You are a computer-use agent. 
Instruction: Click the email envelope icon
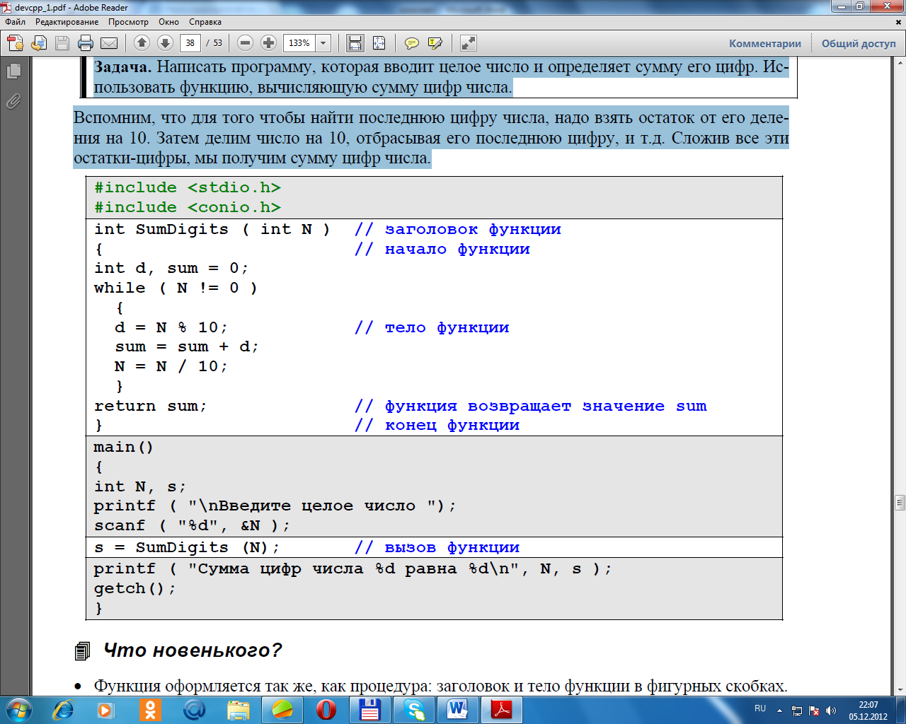tap(109, 43)
